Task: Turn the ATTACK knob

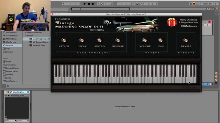Action: pyautogui.click(x=64, y=40)
